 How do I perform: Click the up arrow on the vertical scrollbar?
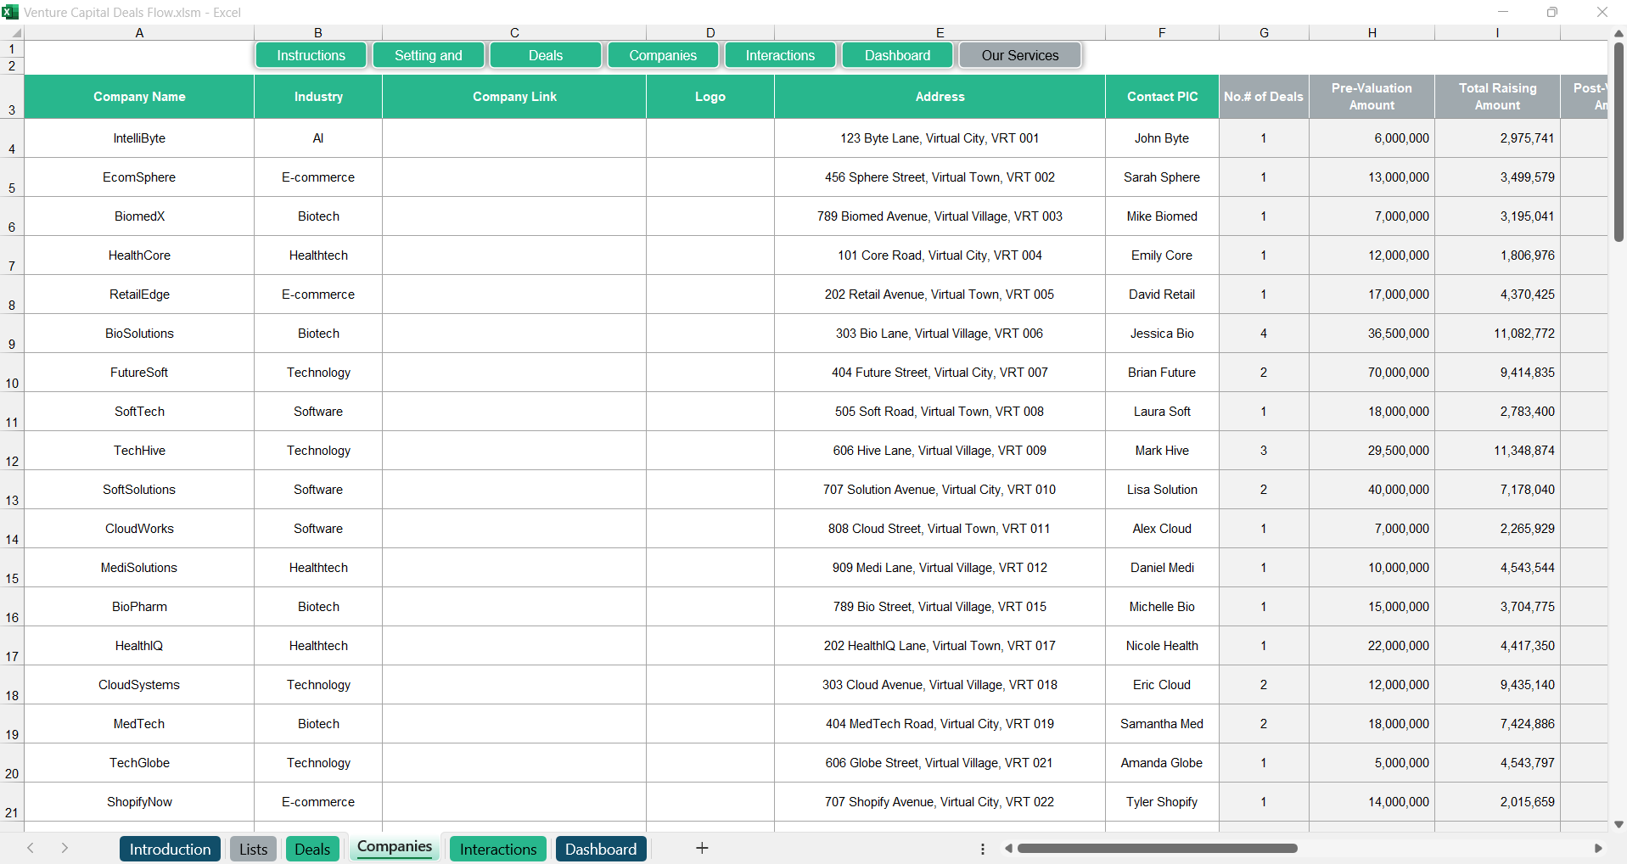tap(1619, 32)
